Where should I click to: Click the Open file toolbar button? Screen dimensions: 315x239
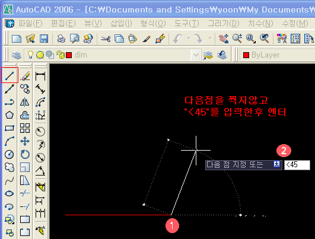(x=30, y=39)
